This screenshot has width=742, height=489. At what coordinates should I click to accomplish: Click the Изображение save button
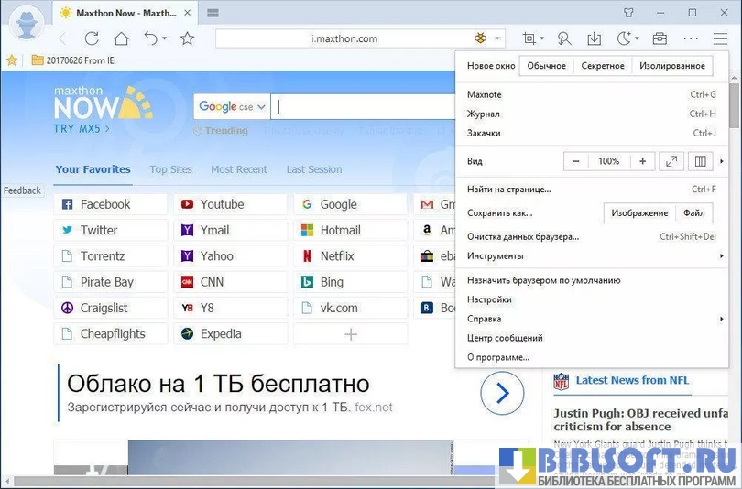click(639, 213)
